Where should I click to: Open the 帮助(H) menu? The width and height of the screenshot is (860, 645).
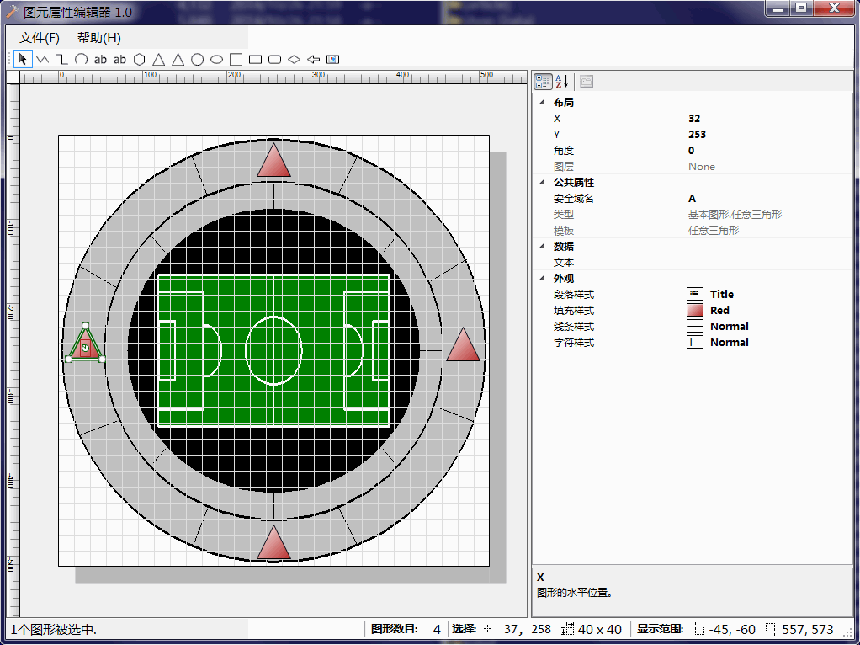pyautogui.click(x=99, y=37)
